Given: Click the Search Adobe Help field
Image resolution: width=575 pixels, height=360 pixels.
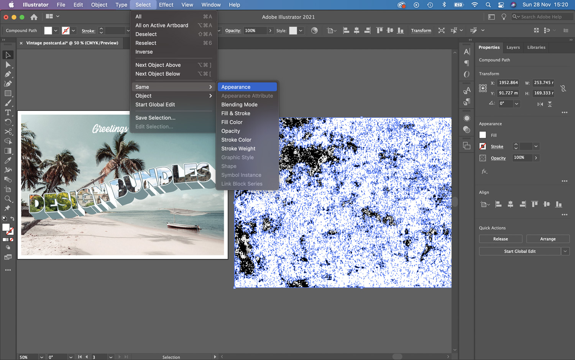Looking at the screenshot, I should pos(542,17).
